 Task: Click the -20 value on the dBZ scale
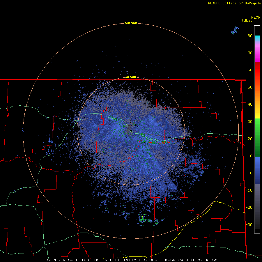tap(249, 207)
